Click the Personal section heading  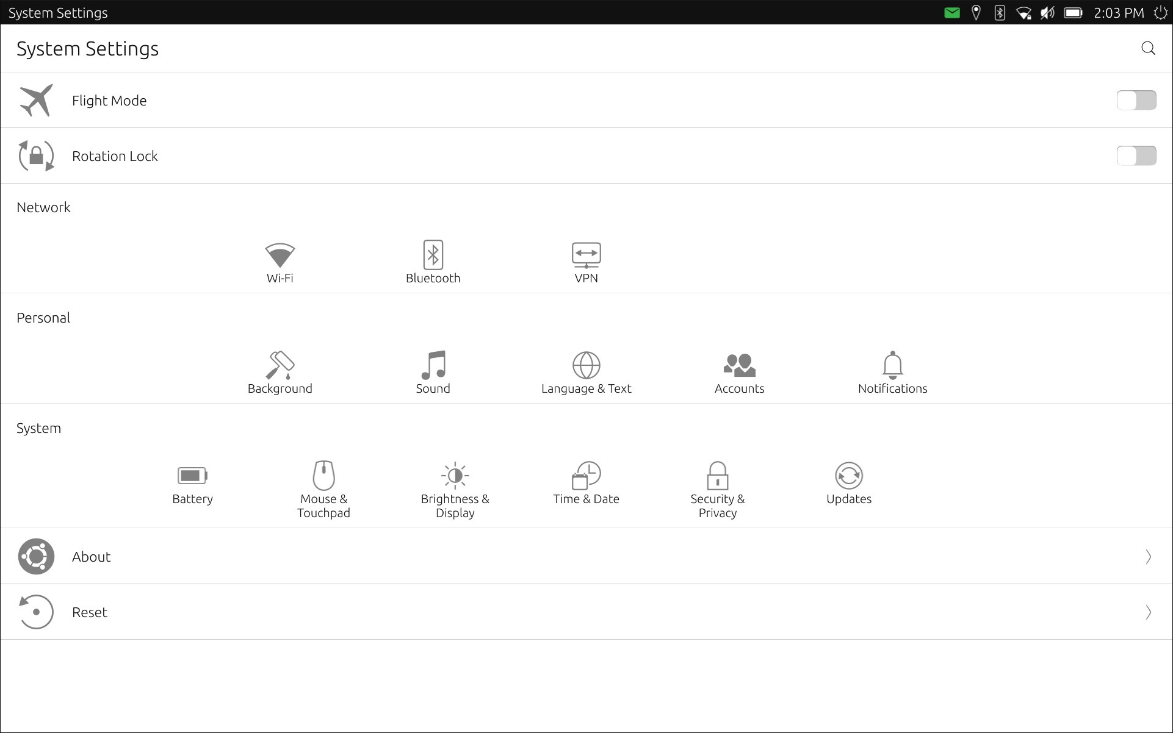pos(43,318)
